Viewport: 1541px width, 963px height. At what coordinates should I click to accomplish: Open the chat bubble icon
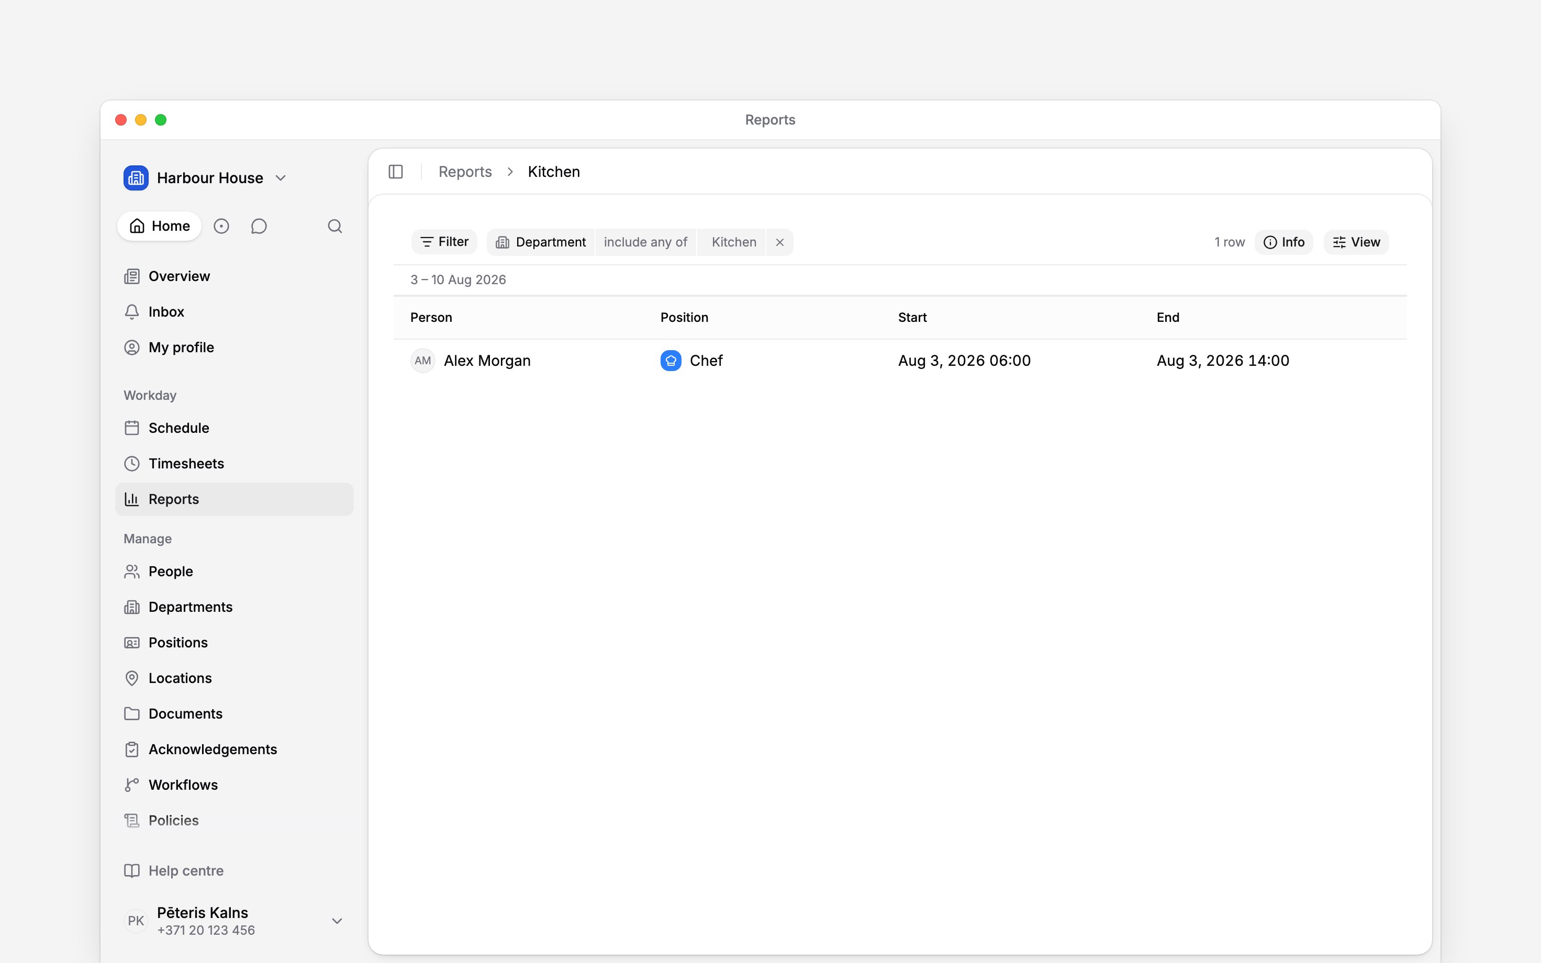pyautogui.click(x=259, y=226)
